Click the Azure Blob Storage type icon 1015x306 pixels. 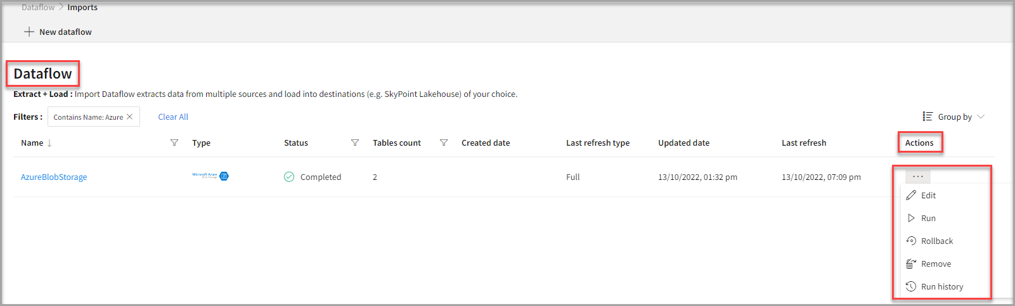(x=211, y=176)
